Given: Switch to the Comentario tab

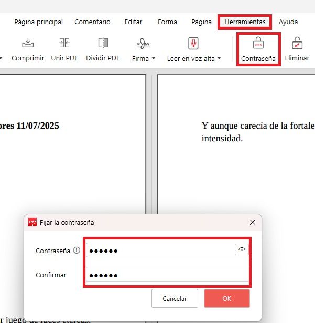Looking at the screenshot, I should 92,22.
